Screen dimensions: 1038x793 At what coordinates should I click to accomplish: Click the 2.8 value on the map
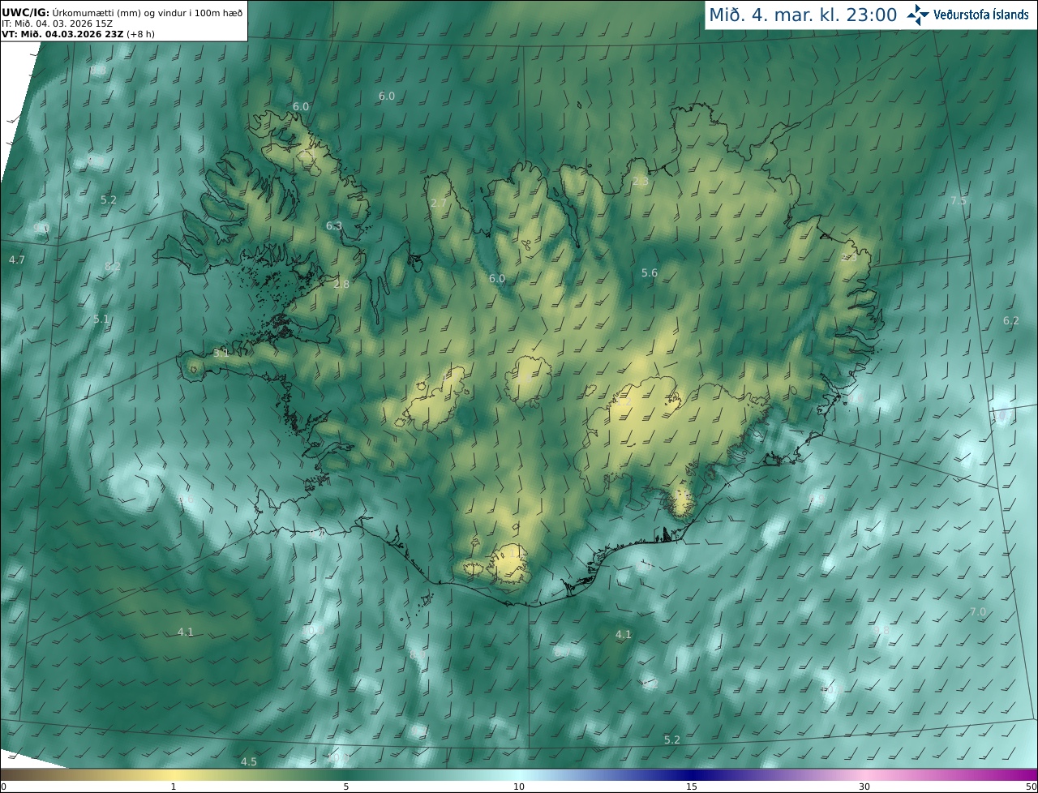[x=341, y=284]
